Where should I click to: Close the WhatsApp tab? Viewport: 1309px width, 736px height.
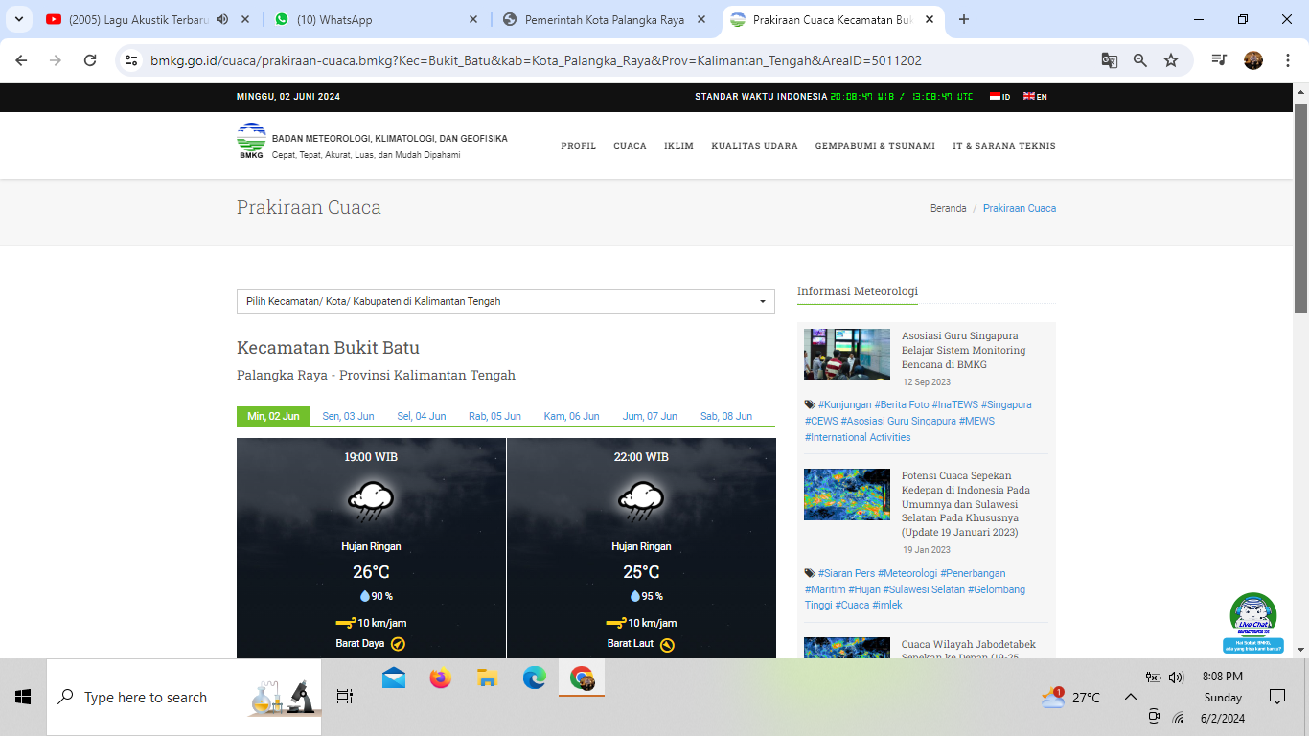473,19
